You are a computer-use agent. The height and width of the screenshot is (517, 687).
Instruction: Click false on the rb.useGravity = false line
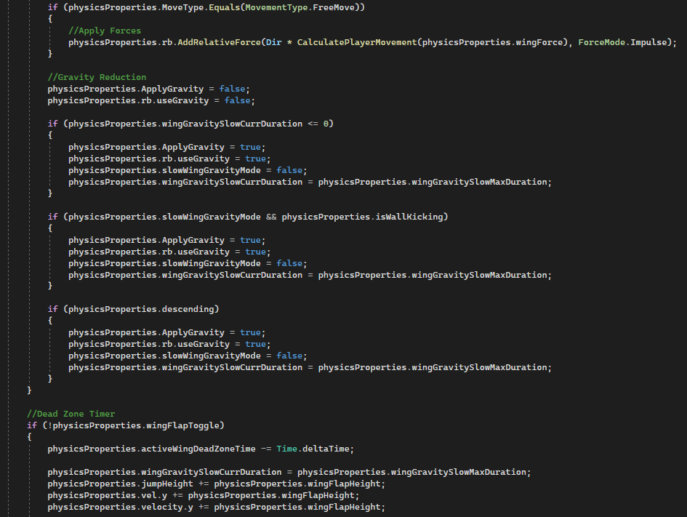(x=238, y=100)
